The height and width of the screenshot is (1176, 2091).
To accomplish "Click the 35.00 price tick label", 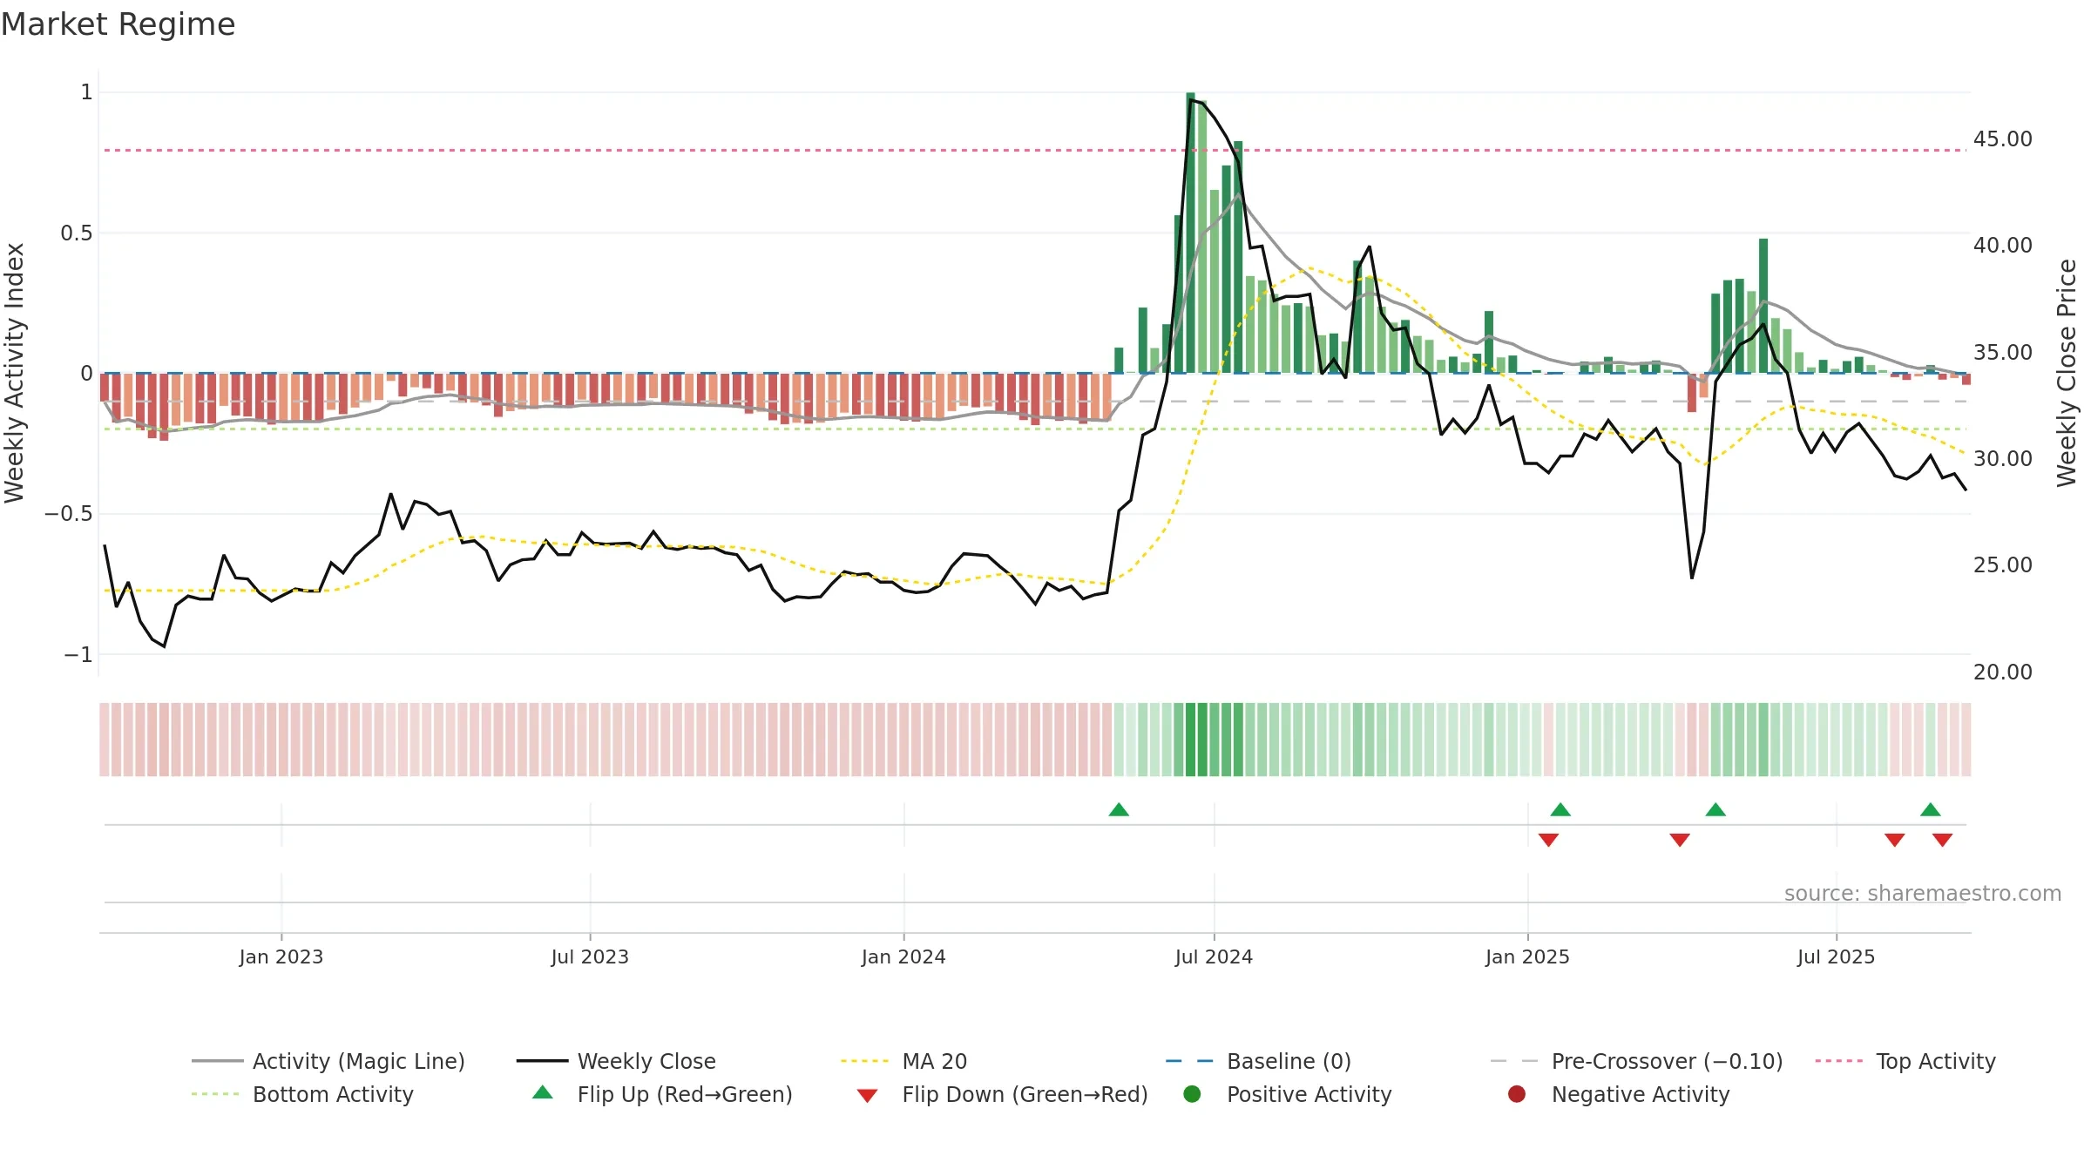I will 2002,353.
